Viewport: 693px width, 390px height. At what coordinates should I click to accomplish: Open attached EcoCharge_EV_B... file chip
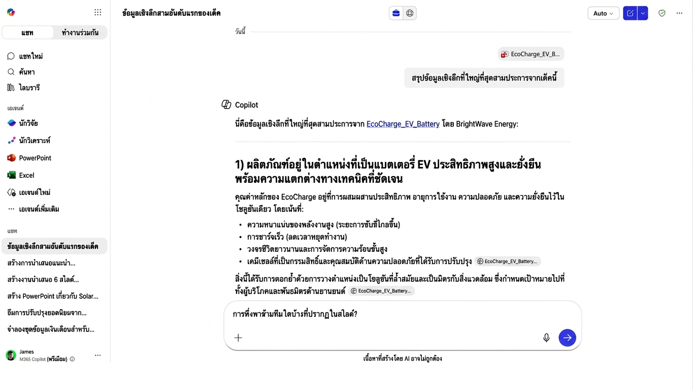pyautogui.click(x=531, y=54)
